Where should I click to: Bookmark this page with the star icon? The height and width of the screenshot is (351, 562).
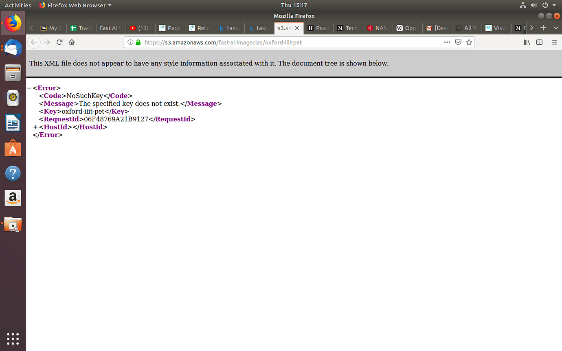469,42
